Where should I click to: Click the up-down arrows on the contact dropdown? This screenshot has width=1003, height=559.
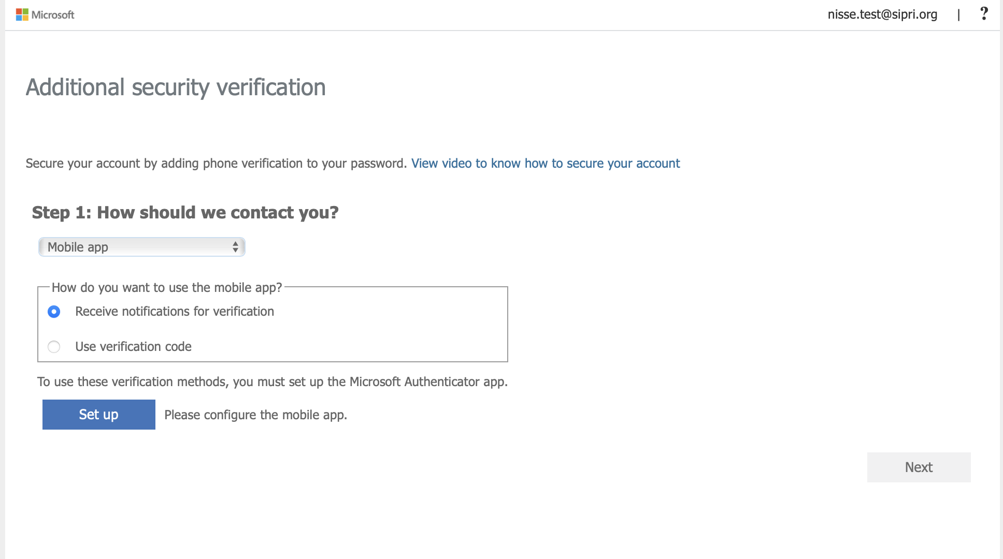tap(235, 247)
